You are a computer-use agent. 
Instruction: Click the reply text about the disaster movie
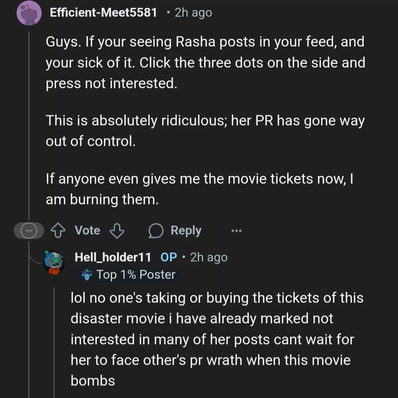click(x=217, y=339)
